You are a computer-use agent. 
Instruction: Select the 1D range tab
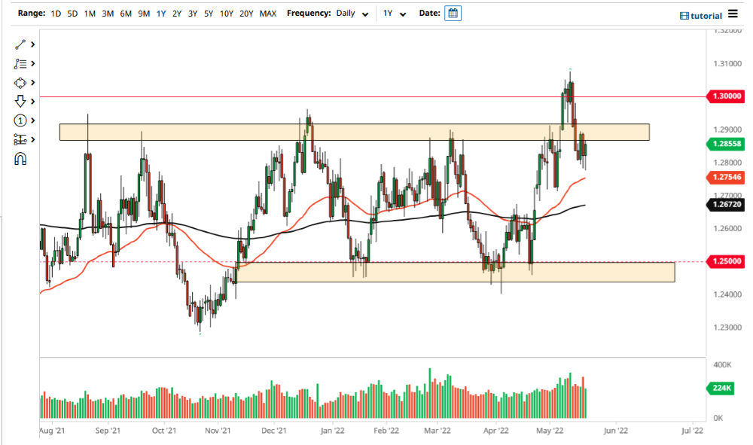pyautogui.click(x=55, y=13)
